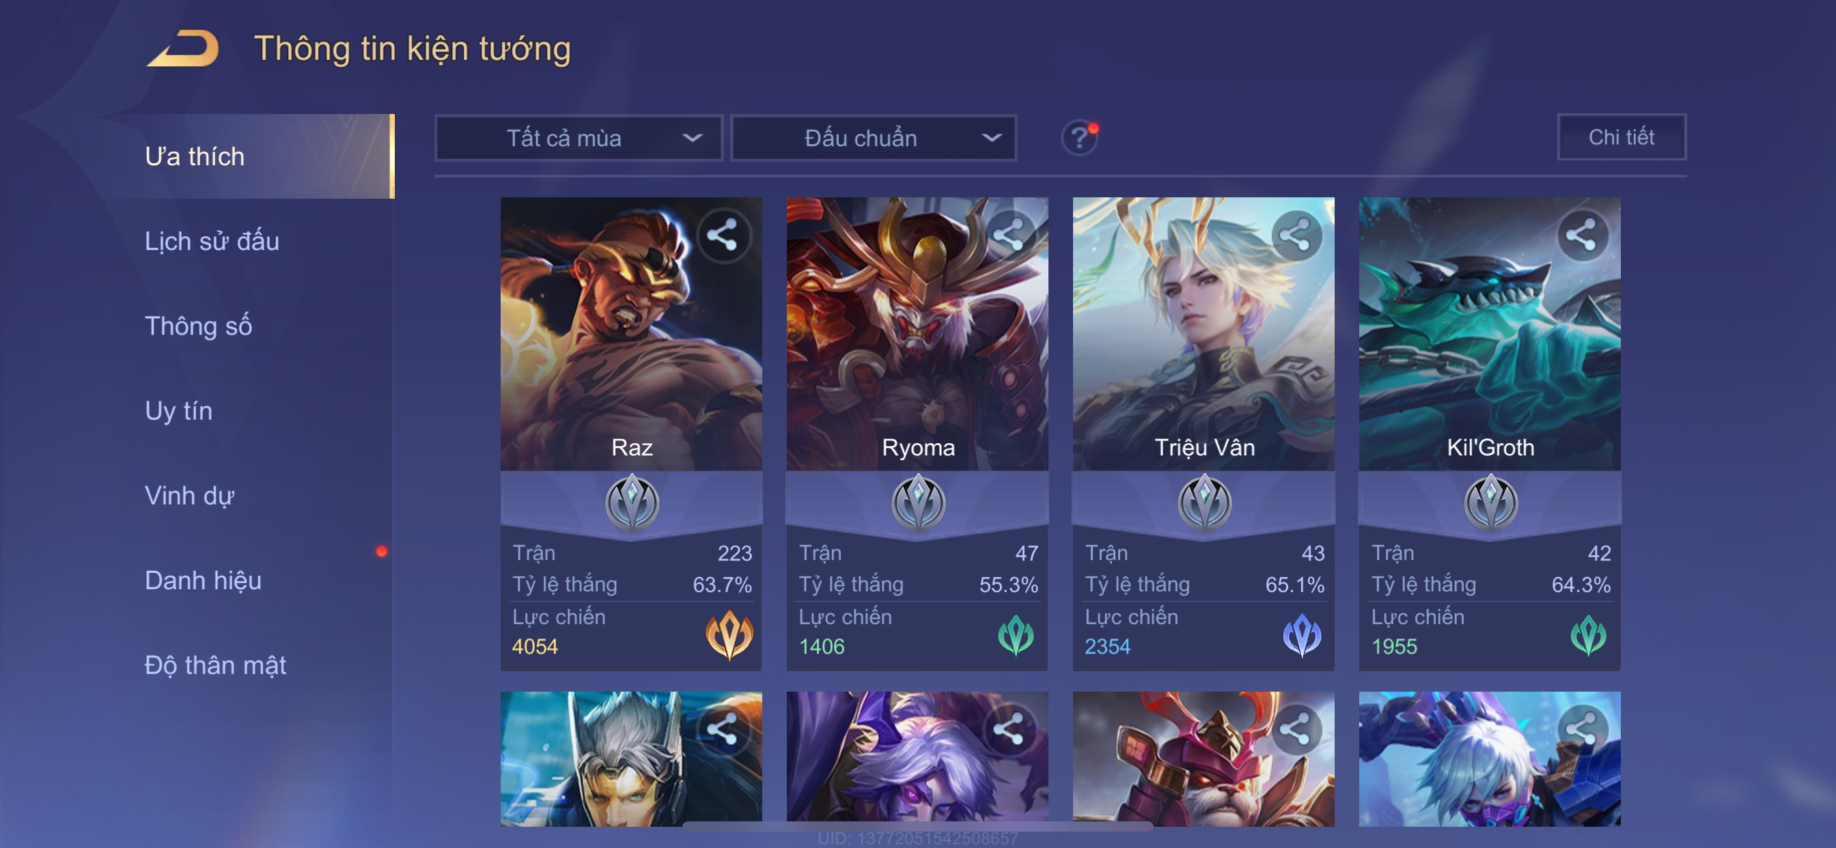This screenshot has width=1836, height=848.
Task: Tap Triệu Vân's blue Lực chiến badge
Action: point(1301,634)
